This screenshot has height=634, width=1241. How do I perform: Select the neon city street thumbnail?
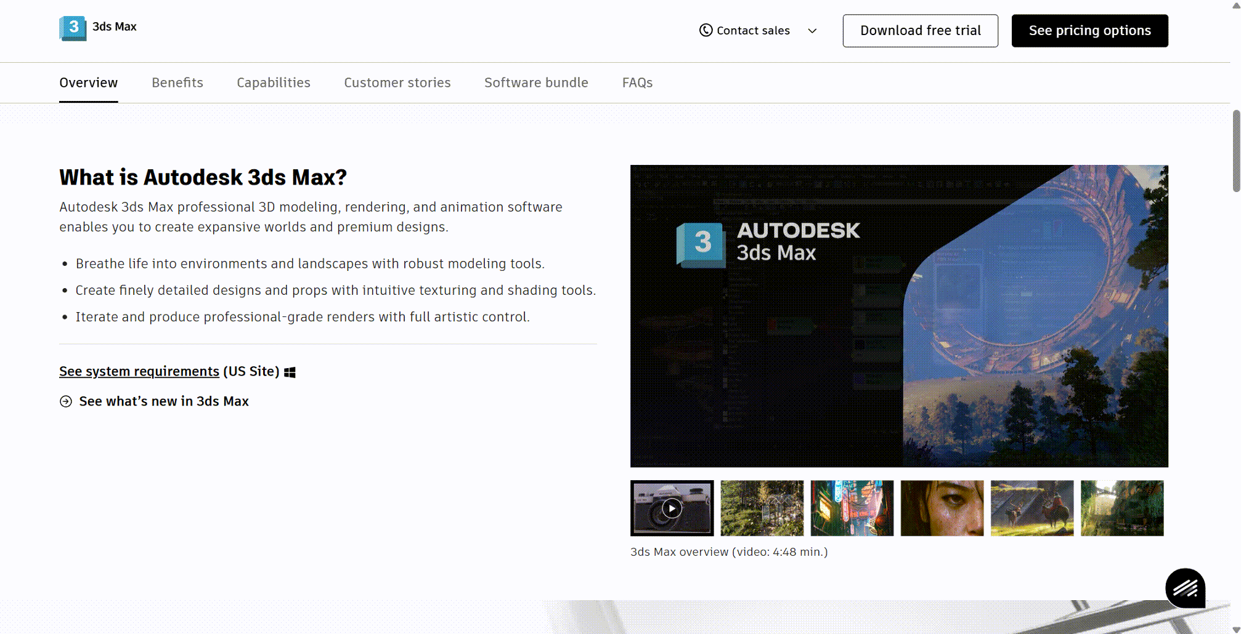(852, 508)
